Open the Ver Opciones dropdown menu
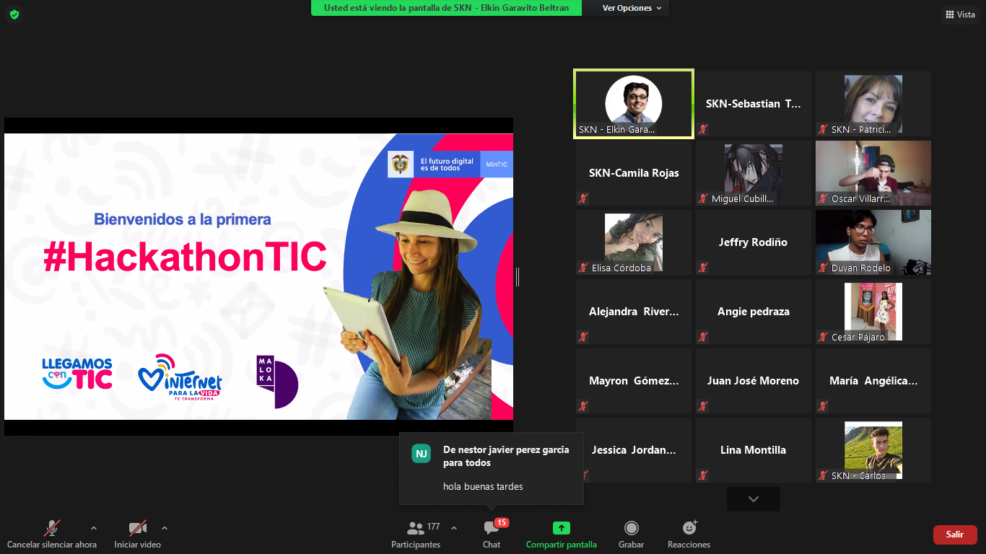The height and width of the screenshot is (554, 986). [x=632, y=8]
